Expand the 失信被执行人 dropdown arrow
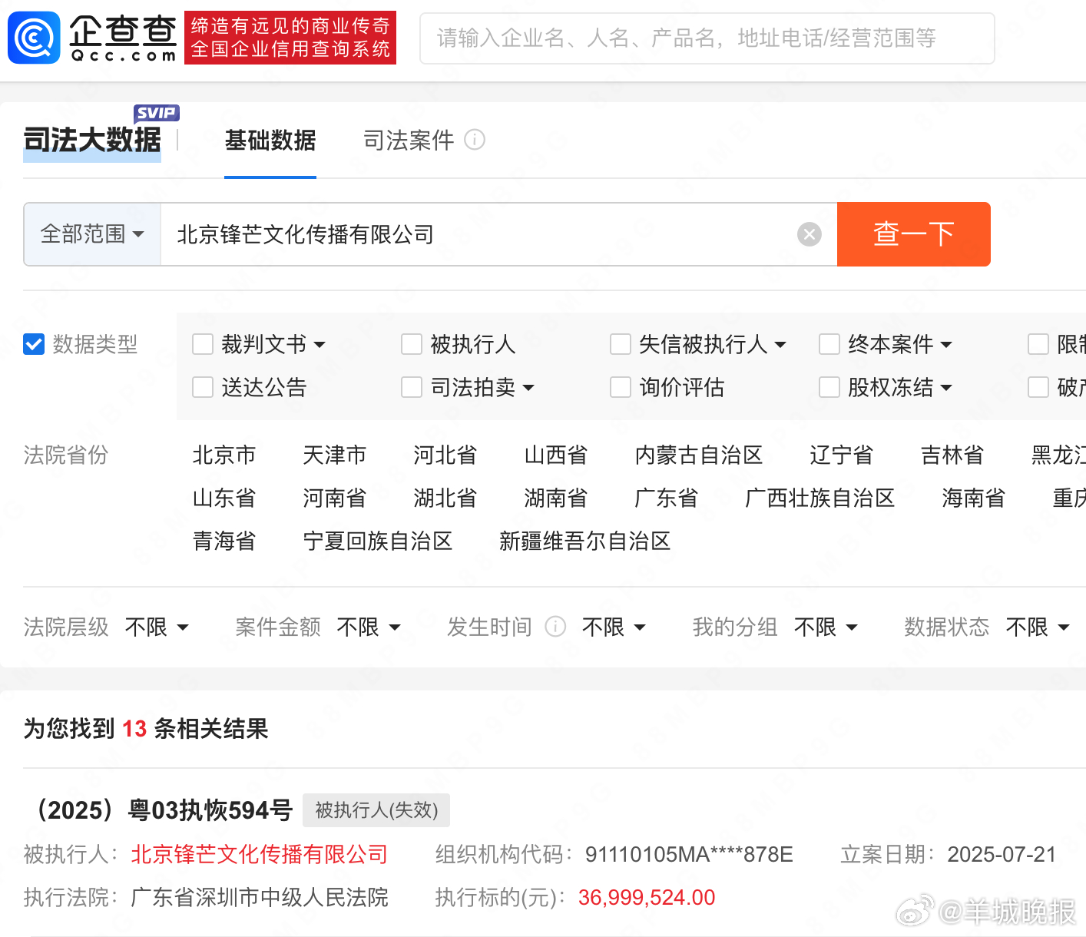 tap(780, 345)
